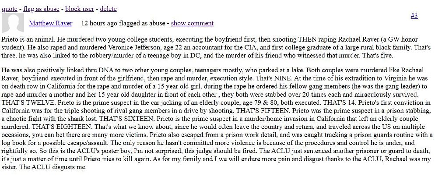
Task: Open the gray default avatar image
Action: coord(13,23)
